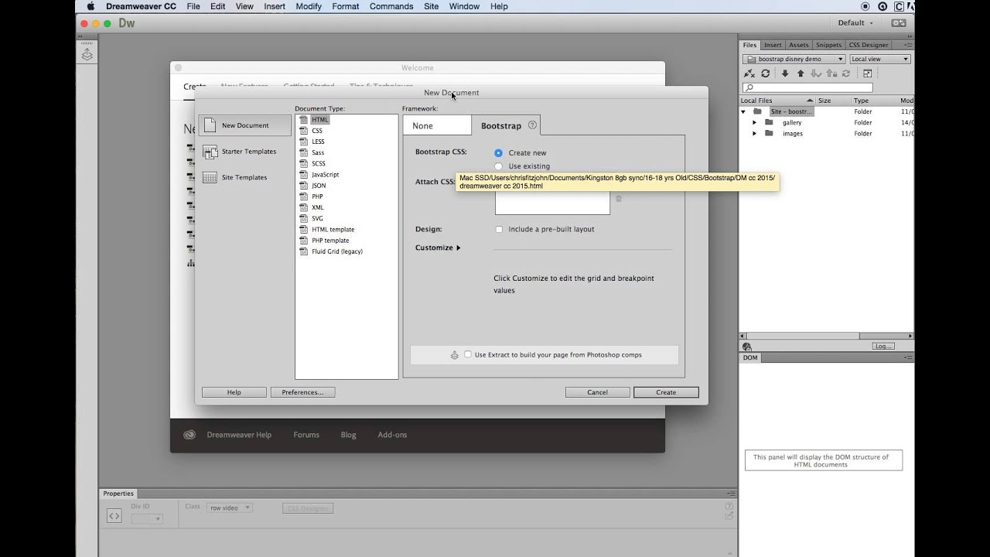Click the Extract icon beside Use Extract checkbox
Screen dimensions: 990x557
(455, 355)
